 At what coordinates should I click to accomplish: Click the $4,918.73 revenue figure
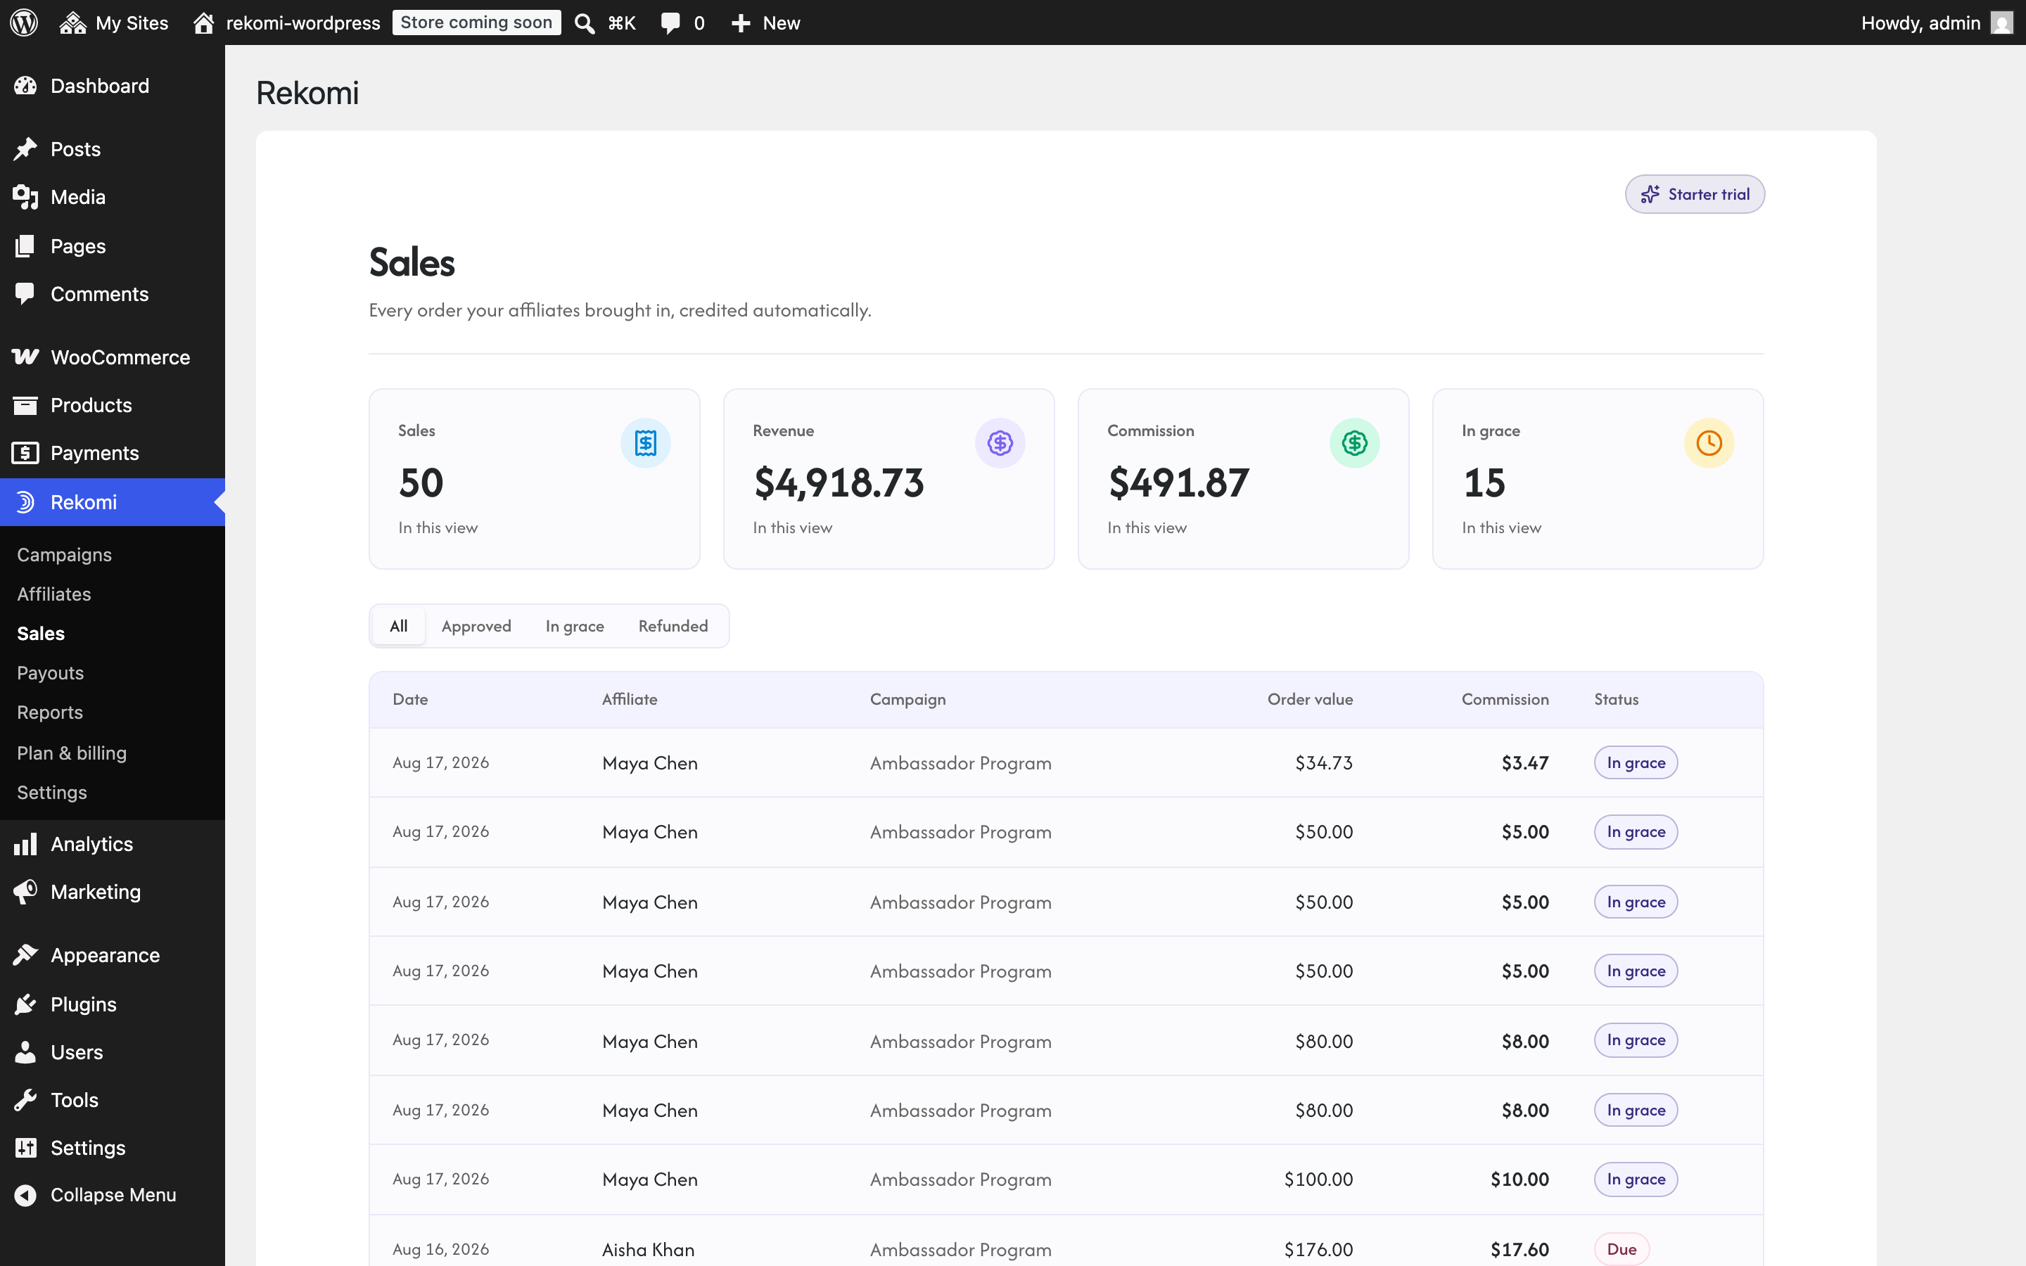pyautogui.click(x=839, y=483)
